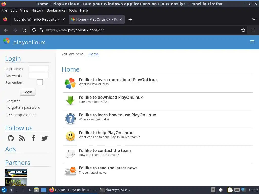Open the Tools menu
This screenshot has height=194, width=259.
pyautogui.click(x=73, y=10)
